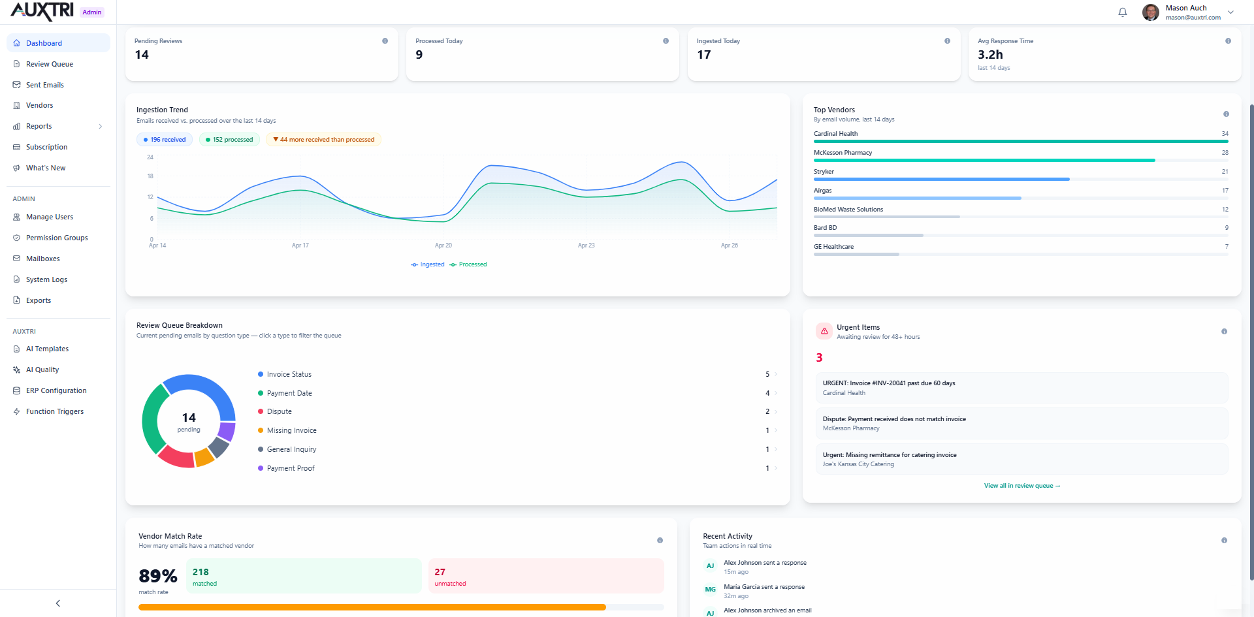
Task: Open the Review Queue from the sidebar
Action: click(x=49, y=63)
